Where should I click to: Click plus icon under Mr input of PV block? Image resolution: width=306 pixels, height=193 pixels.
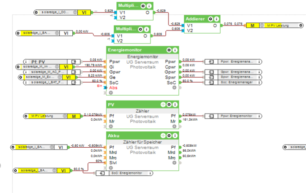coord(111,126)
